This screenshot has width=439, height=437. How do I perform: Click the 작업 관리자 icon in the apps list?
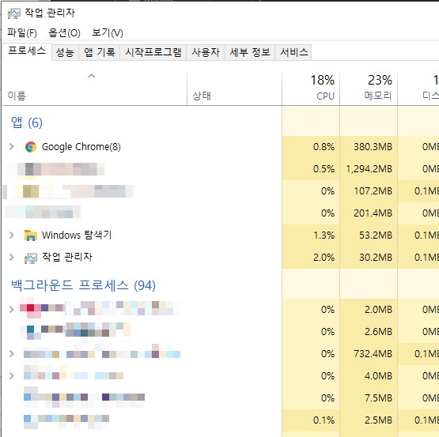pyautogui.click(x=31, y=258)
